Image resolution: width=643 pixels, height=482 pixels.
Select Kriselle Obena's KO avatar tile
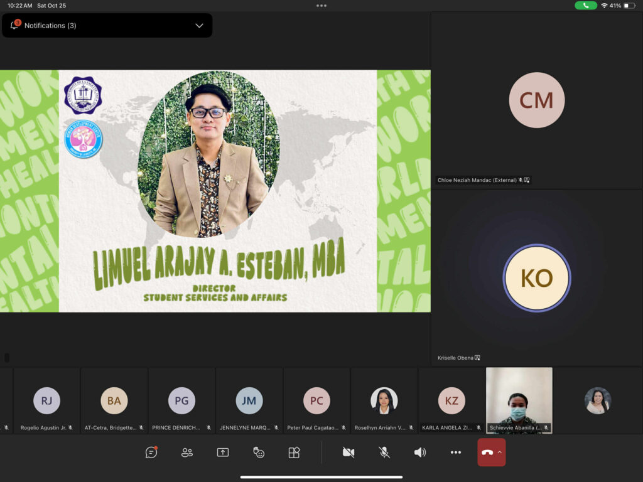click(536, 277)
